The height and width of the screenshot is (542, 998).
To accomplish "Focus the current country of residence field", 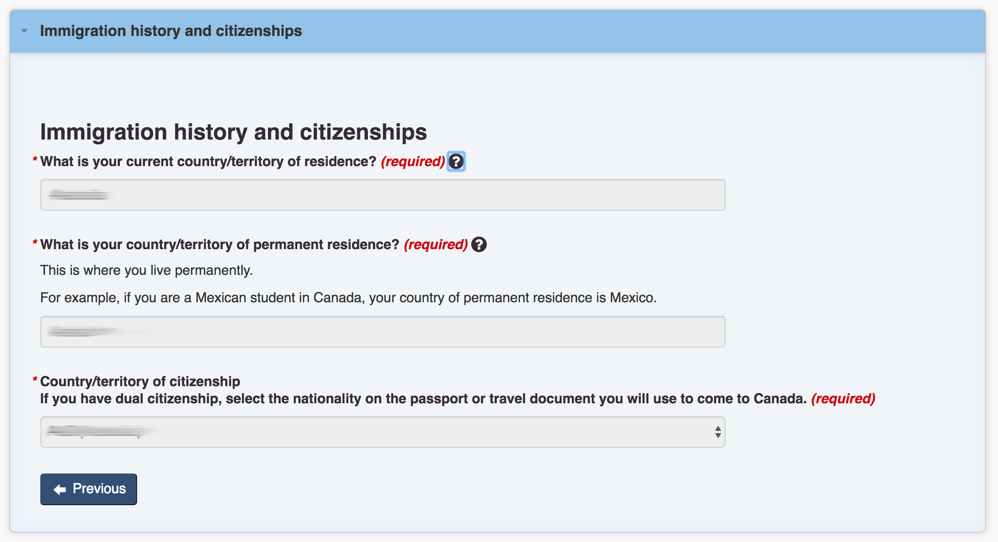I will (382, 195).
